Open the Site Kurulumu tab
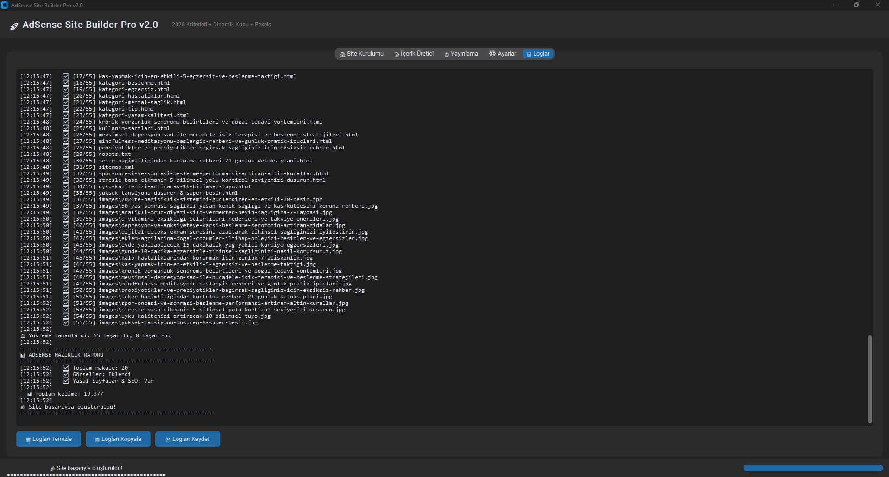The width and height of the screenshot is (889, 477). (362, 54)
